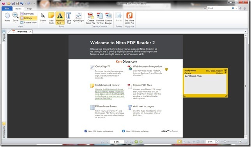Image resolution: width=251 pixels, height=147 pixels.
Task: Open the Zoom tool dropdown arrow
Action: point(15,23)
